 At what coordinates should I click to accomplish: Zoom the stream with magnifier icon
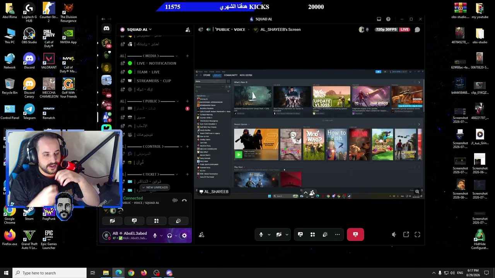pyautogui.click(x=417, y=192)
